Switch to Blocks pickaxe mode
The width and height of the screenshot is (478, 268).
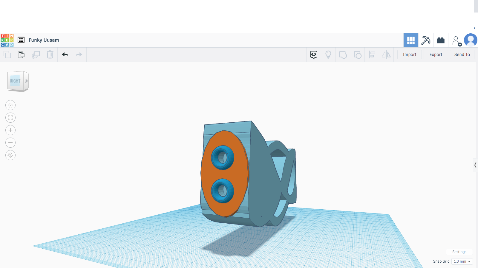click(426, 40)
